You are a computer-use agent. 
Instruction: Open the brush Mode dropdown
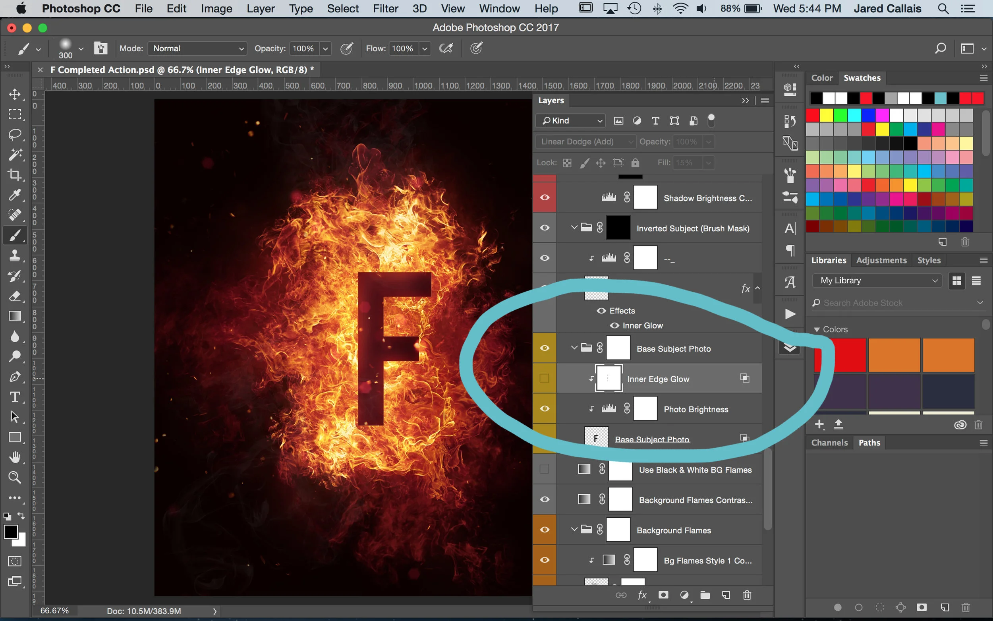click(197, 48)
